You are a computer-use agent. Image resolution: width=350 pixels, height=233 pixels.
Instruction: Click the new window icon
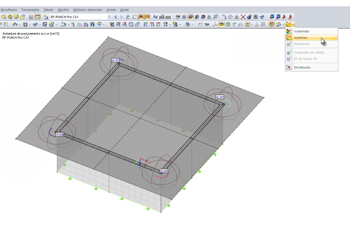tap(23, 17)
